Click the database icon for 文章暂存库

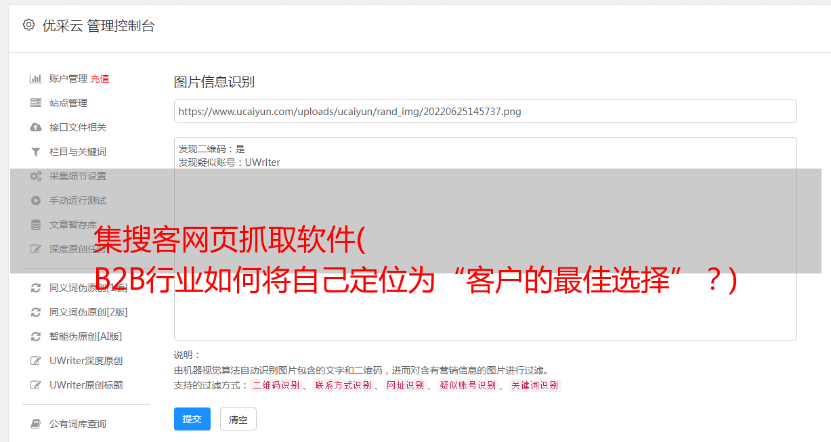click(x=36, y=225)
